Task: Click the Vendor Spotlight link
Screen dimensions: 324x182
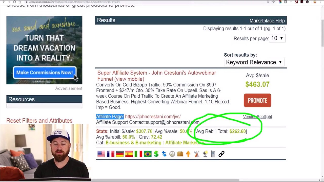Action: (257, 117)
